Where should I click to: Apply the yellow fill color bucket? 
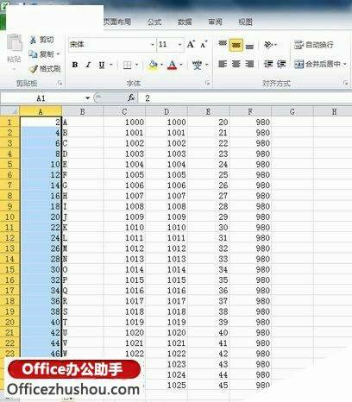coord(153,65)
